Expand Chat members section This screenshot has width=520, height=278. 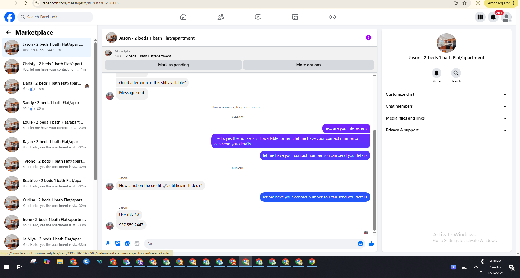[x=446, y=106]
